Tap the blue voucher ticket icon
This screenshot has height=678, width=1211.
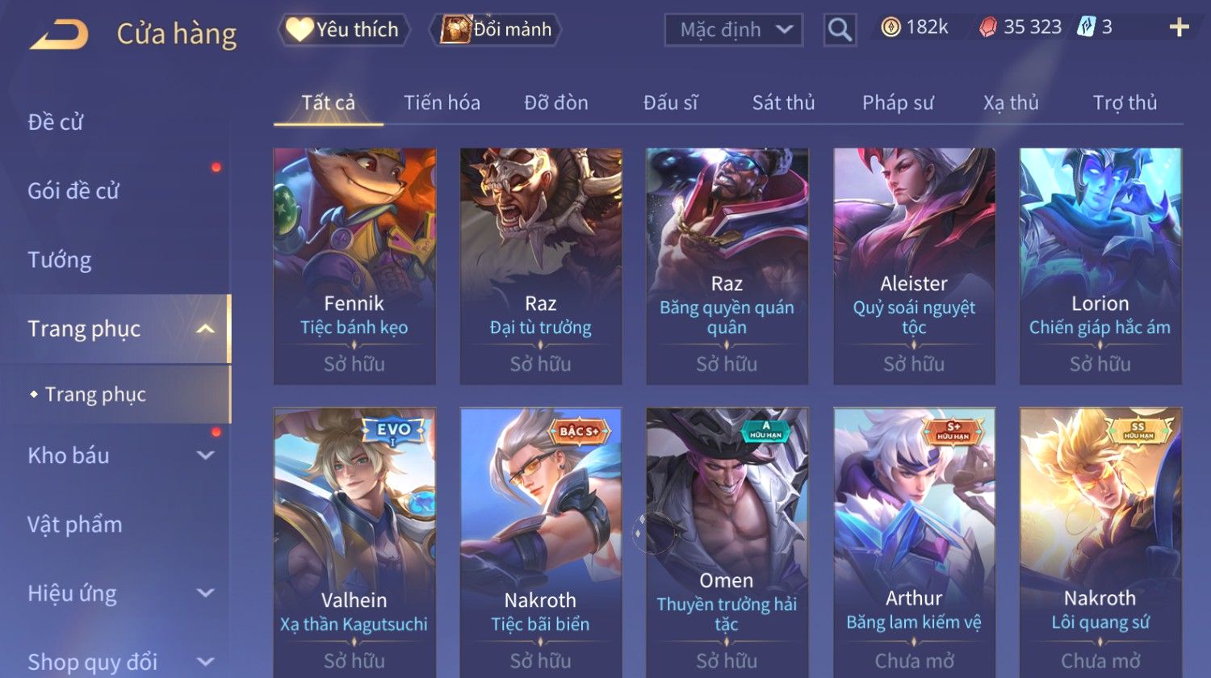pos(1086,27)
